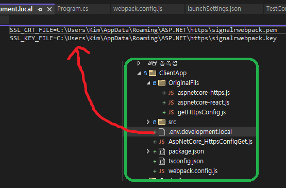286x188 pixels.
Task: Select aspnetcore-react.js in the tree
Action: tap(204, 102)
